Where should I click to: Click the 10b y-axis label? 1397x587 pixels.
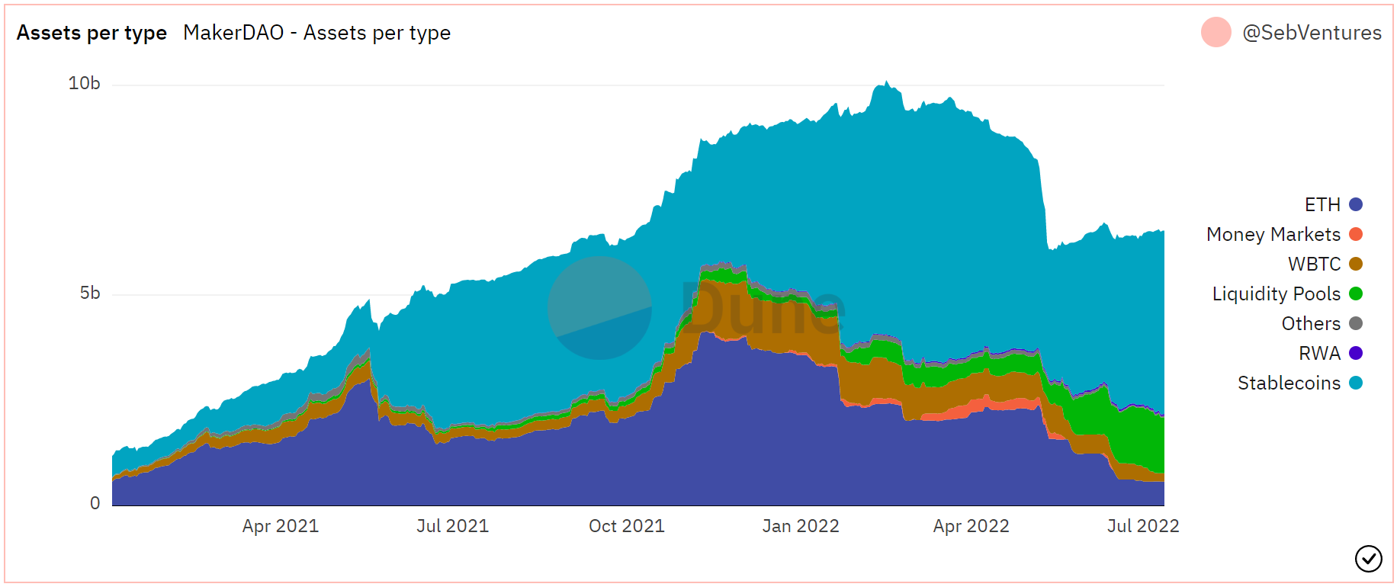84,84
